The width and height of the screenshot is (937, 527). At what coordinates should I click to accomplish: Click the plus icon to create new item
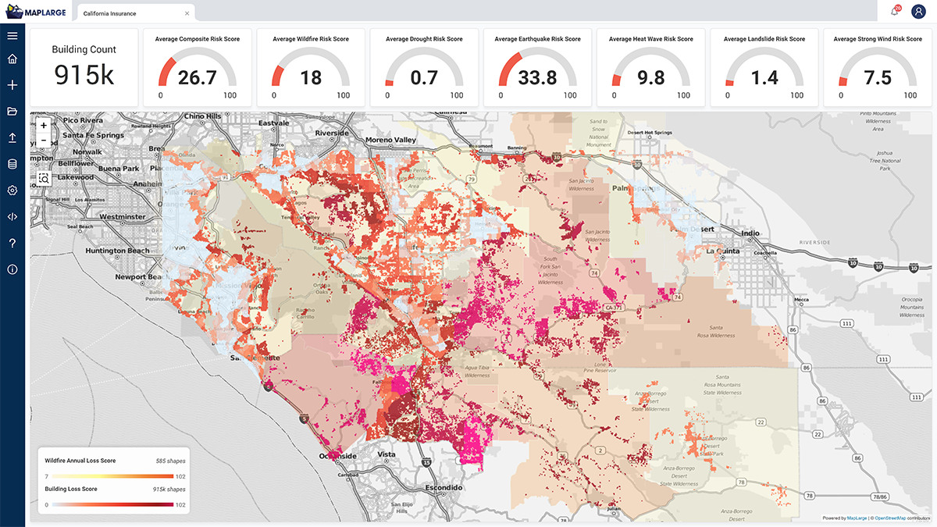coord(12,84)
